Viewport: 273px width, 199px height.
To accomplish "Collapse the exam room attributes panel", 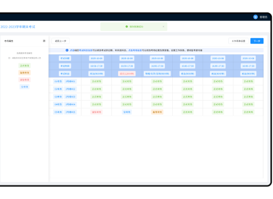I will [x=44, y=41].
